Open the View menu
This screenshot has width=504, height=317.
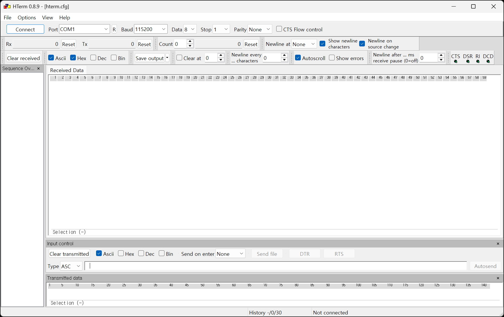(48, 18)
